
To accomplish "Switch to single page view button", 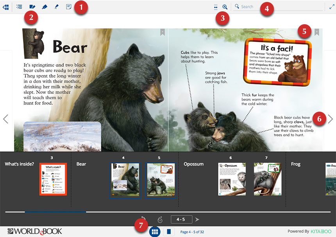I will 169,232.
